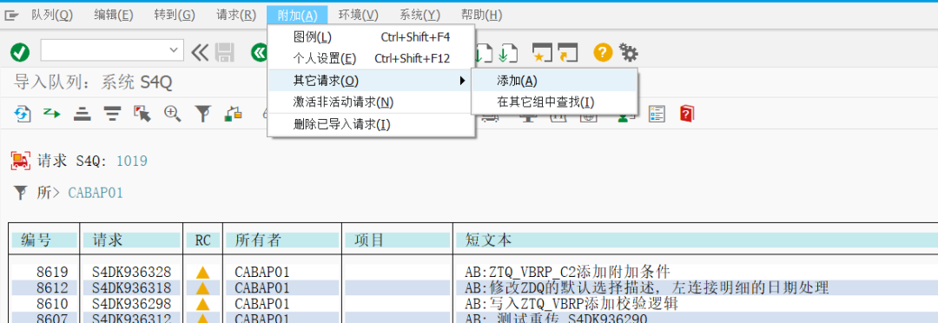Click the red help book icon
938x323 pixels.
[687, 114]
